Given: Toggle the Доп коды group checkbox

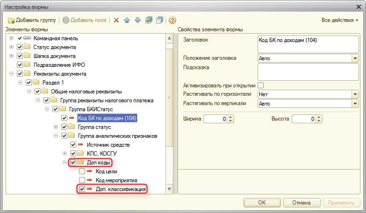Looking at the screenshot, I should [x=73, y=163].
